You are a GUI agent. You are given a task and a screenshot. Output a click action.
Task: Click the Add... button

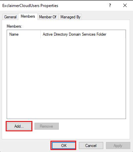[19, 126]
